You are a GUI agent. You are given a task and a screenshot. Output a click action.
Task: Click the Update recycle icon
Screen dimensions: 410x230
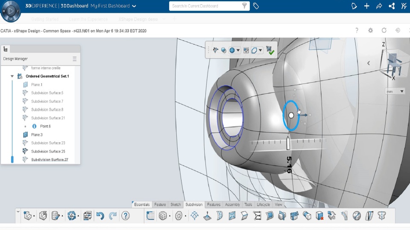[x=72, y=216]
